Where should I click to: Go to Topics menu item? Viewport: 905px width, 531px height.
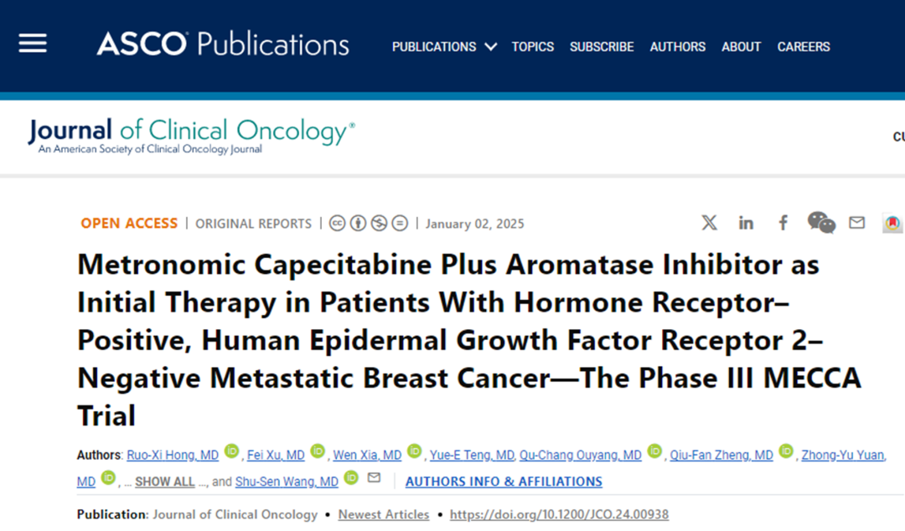point(533,47)
